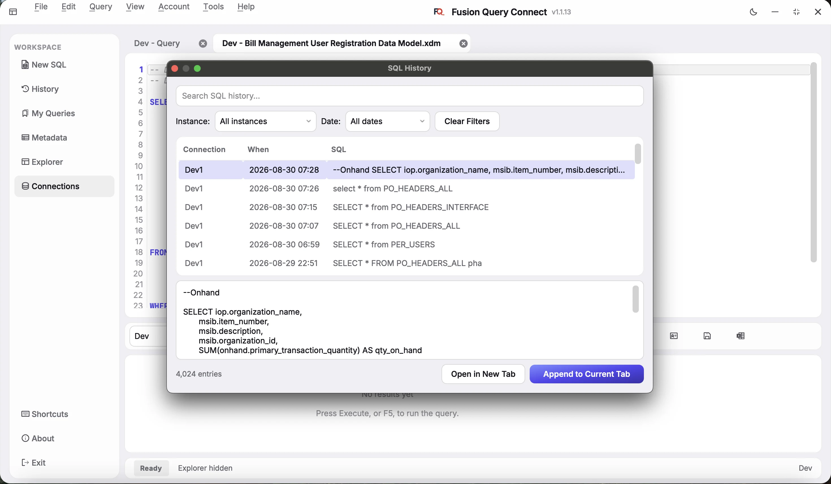The image size is (831, 484).
Task: Select the Connections sidebar item
Action: [64, 186]
